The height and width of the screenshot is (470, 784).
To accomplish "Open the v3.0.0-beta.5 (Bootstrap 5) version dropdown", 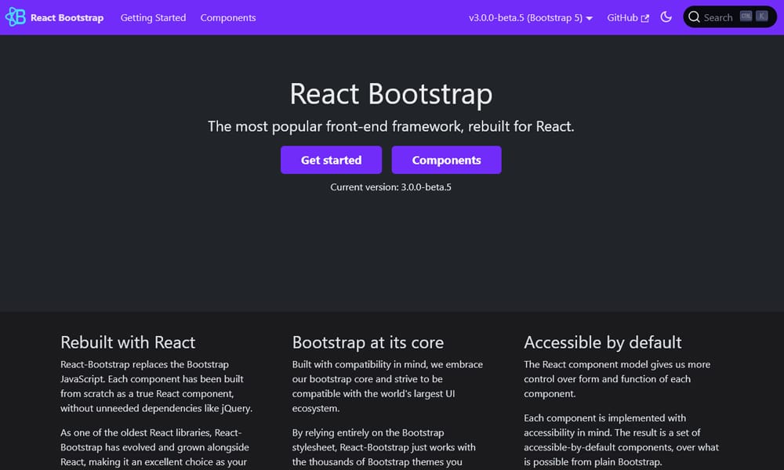I will click(x=531, y=17).
